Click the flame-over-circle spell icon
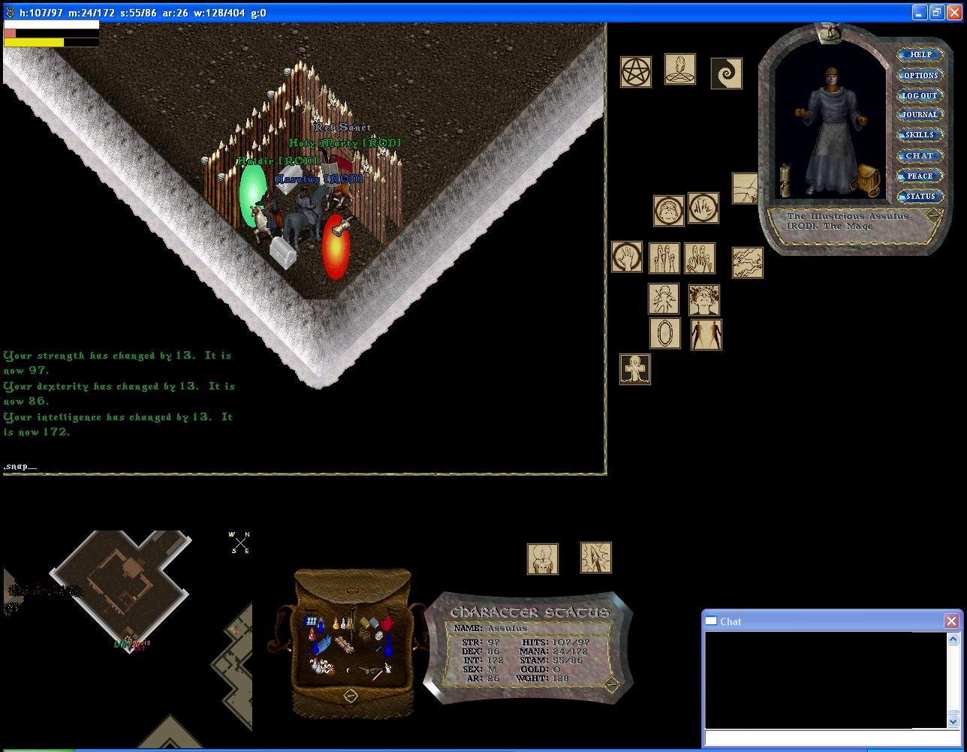This screenshot has width=967, height=752. (680, 69)
